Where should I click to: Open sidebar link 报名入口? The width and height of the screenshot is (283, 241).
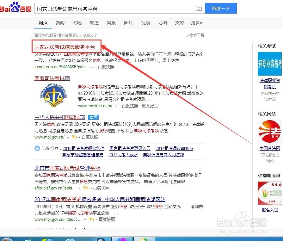(x=270, y=210)
